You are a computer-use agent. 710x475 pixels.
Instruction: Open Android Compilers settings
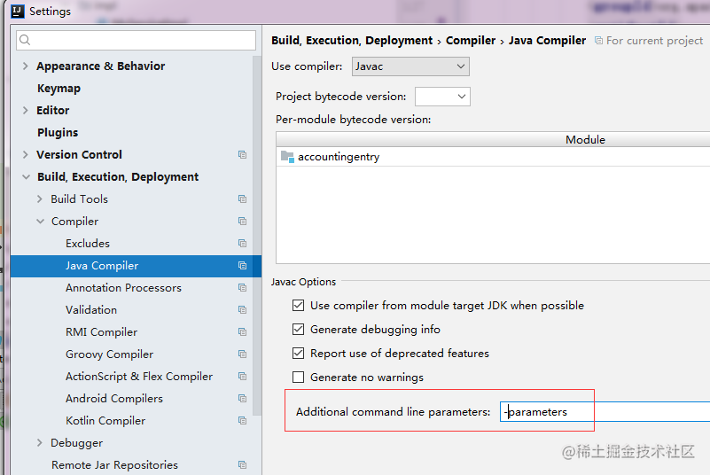[x=114, y=399]
